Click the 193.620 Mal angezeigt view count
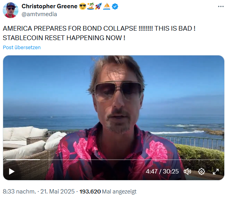 point(108,192)
